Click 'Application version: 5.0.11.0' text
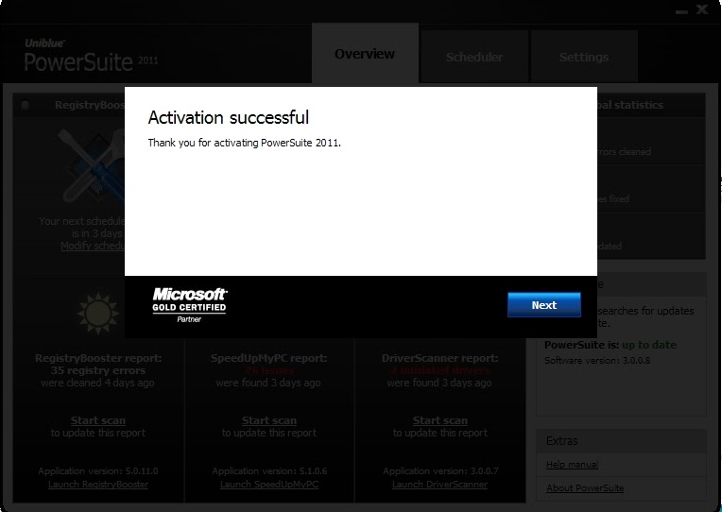This screenshot has height=512, width=722. click(x=98, y=471)
